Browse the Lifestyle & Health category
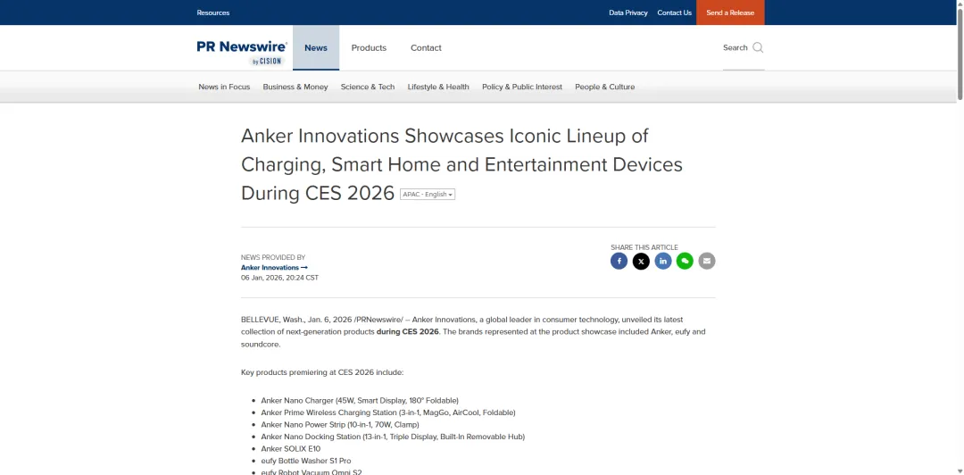964x475 pixels. [x=438, y=87]
